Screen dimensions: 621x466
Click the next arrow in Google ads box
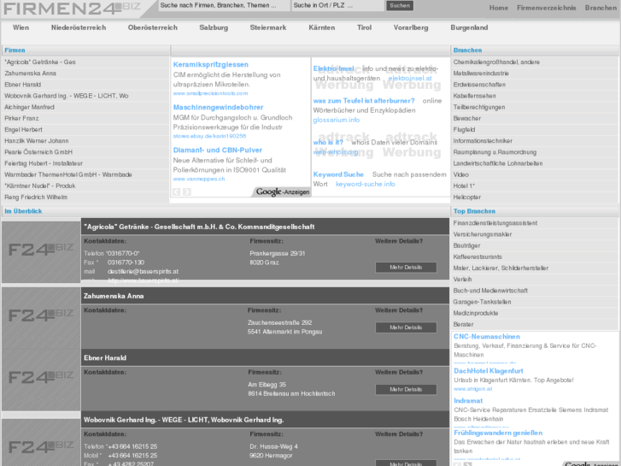(x=187, y=192)
